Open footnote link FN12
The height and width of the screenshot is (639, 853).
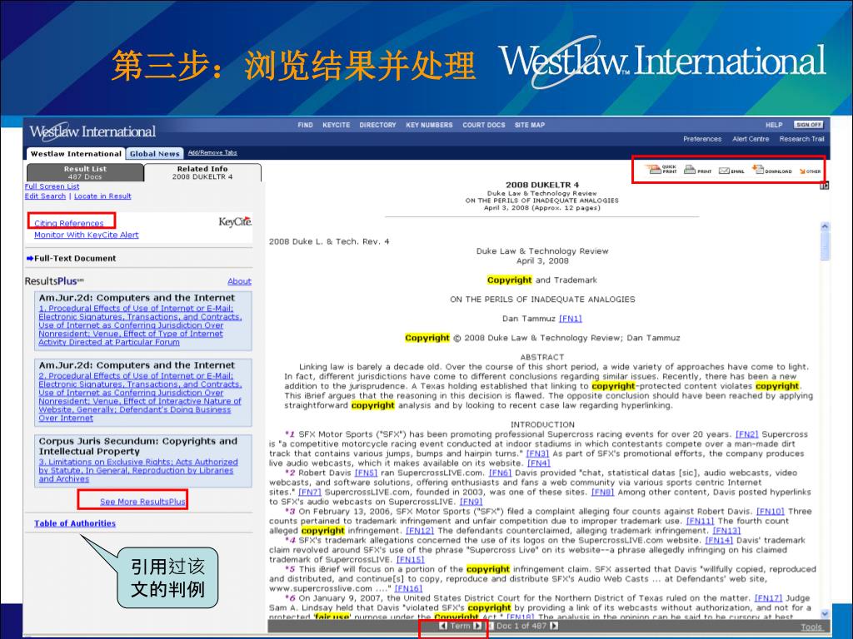[x=420, y=531]
